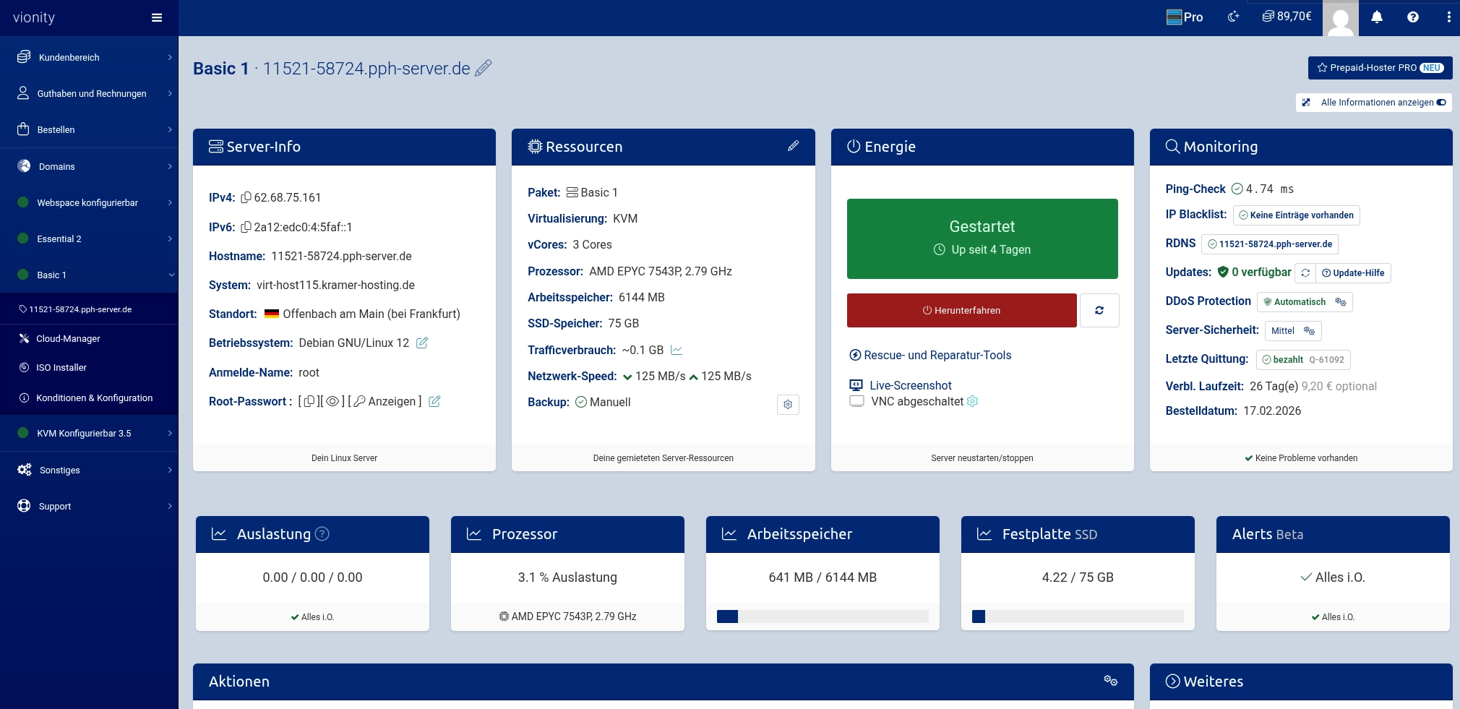Open the notifications bell

(x=1377, y=17)
